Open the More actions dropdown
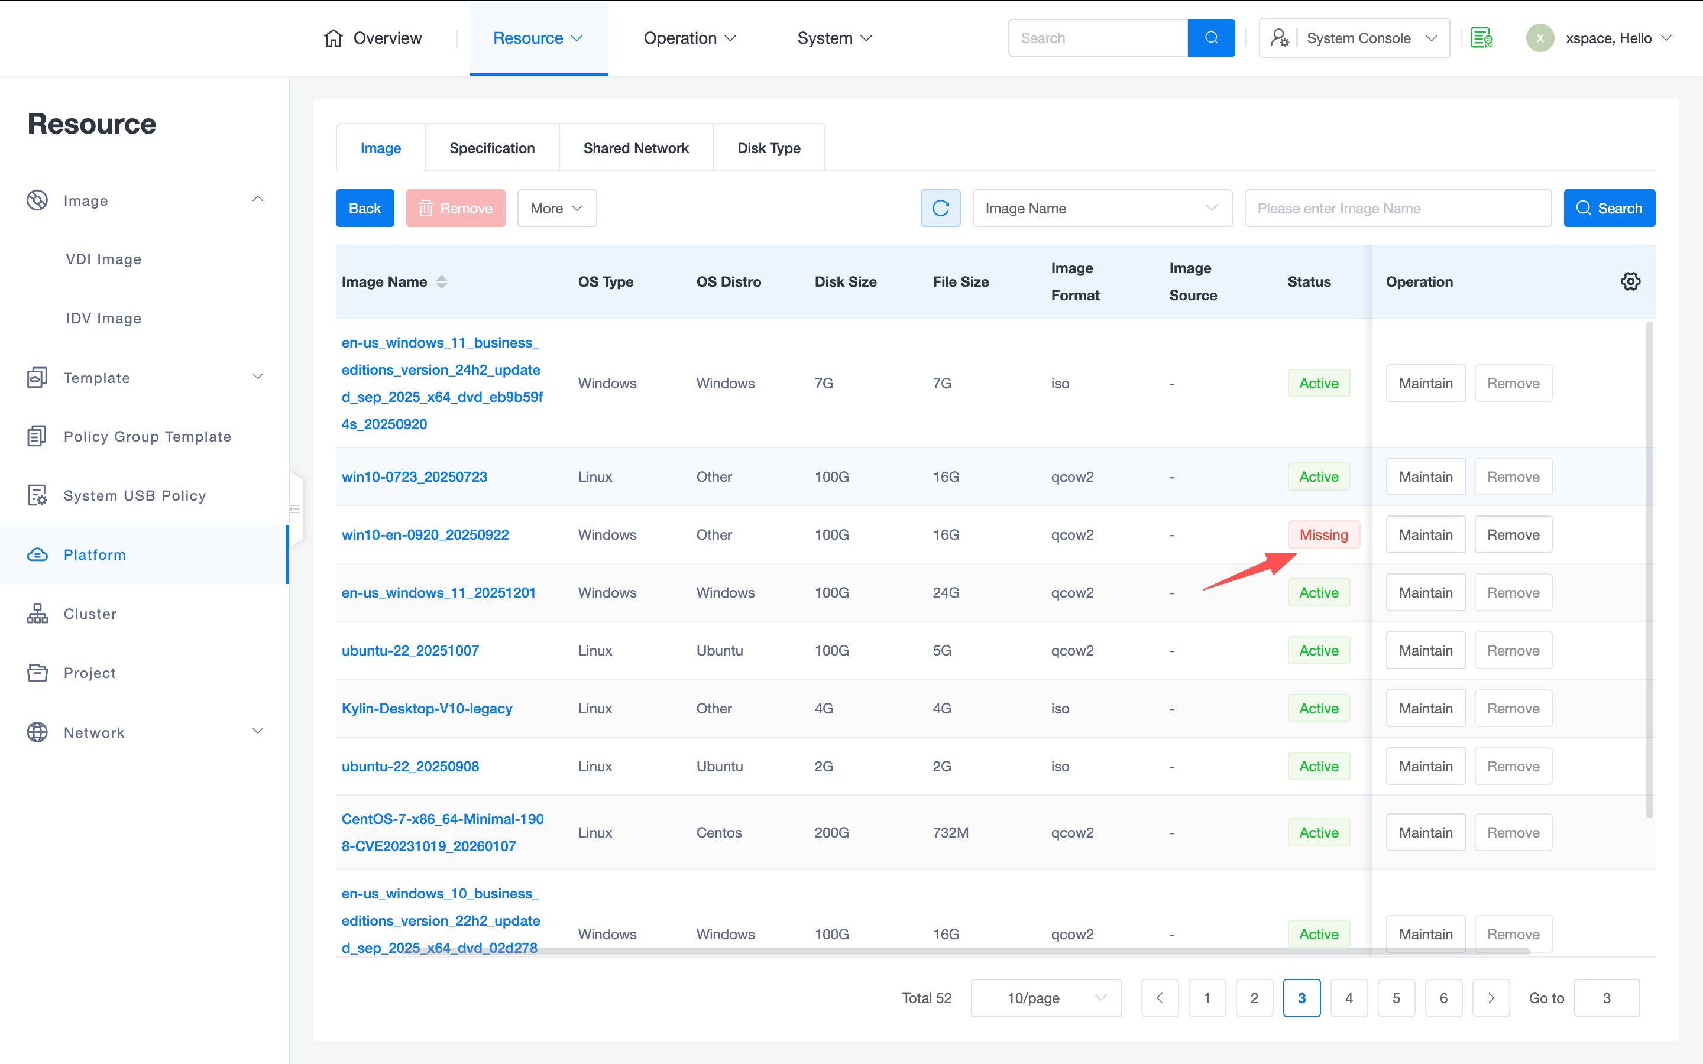Image resolution: width=1703 pixels, height=1064 pixels. [x=556, y=208]
